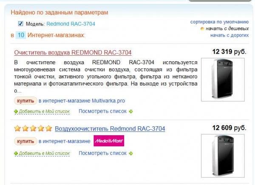
Task: Sort starting with most expensive
Action: [229, 35]
